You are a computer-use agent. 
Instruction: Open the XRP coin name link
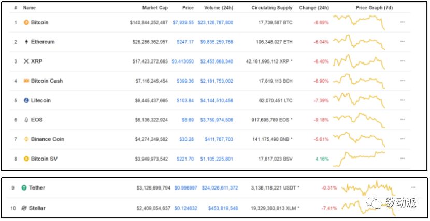(37, 61)
